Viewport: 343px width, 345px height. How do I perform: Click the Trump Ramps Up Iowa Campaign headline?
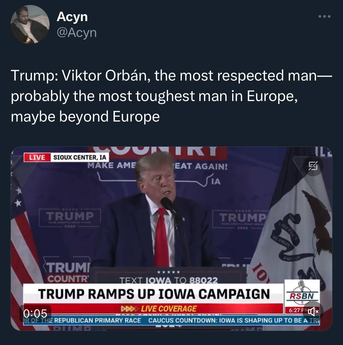154,294
